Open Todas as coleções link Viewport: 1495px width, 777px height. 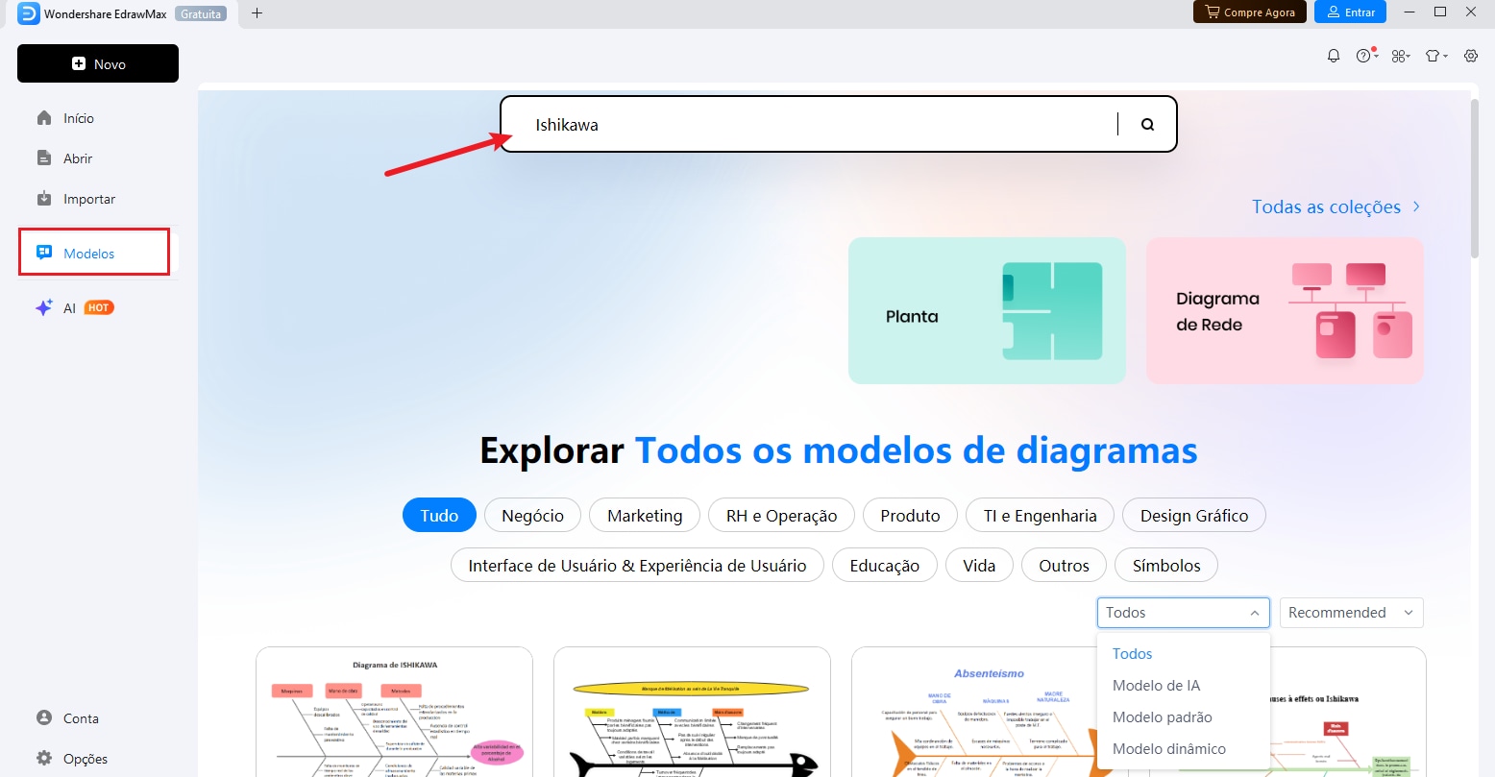tap(1326, 206)
